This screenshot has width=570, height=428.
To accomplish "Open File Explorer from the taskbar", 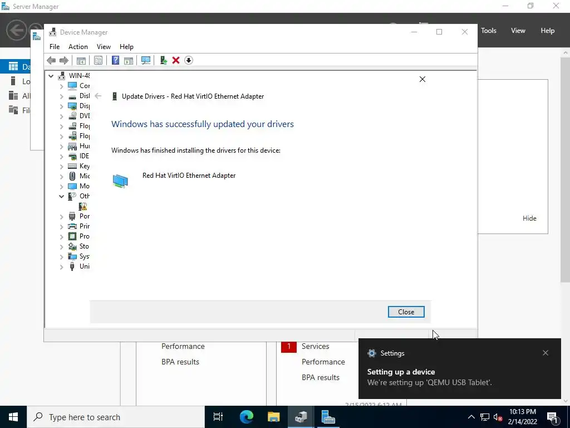I will tap(273, 417).
